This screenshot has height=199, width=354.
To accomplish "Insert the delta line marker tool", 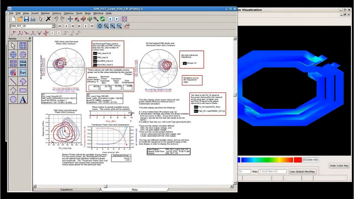I will (46, 34).
